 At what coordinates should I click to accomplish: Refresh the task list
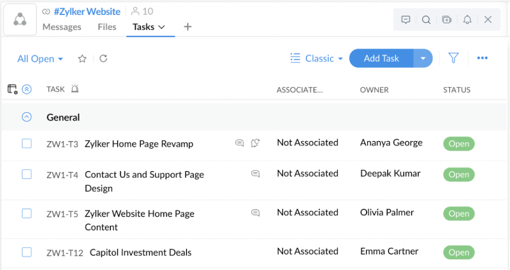tap(103, 59)
